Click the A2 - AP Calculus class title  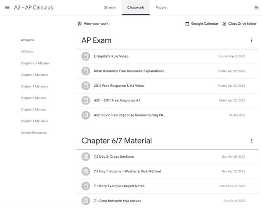tap(33, 7)
